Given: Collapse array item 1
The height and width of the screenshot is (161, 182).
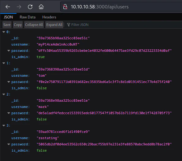Looking at the screenshot, I should tap(4, 63).
